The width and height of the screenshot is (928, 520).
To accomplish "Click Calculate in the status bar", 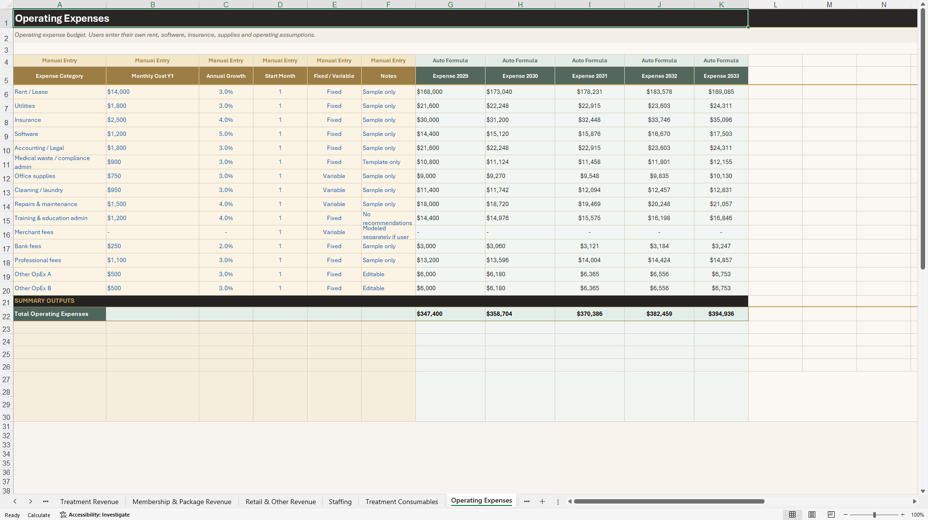I will point(39,515).
